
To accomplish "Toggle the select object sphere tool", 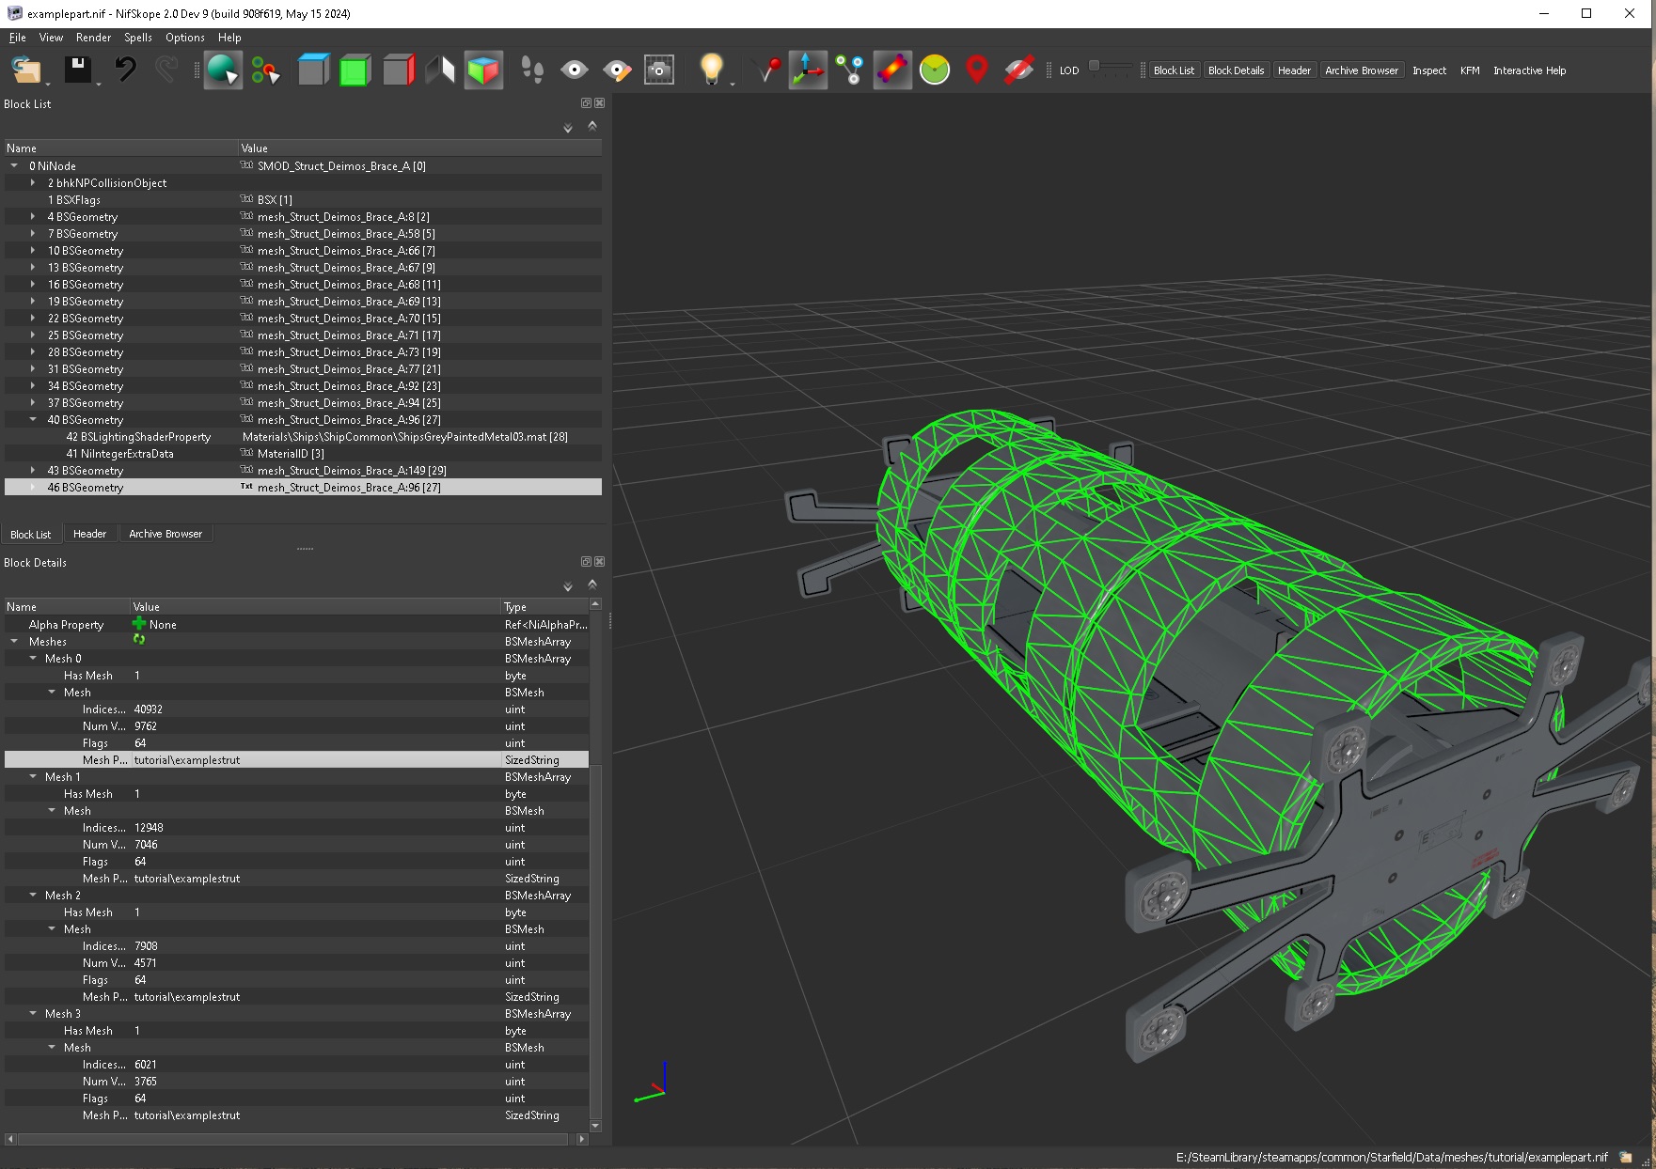I will (x=223, y=70).
